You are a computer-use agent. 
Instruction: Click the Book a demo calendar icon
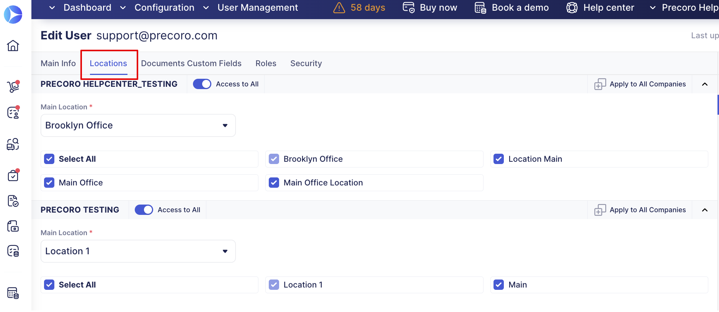coord(480,8)
